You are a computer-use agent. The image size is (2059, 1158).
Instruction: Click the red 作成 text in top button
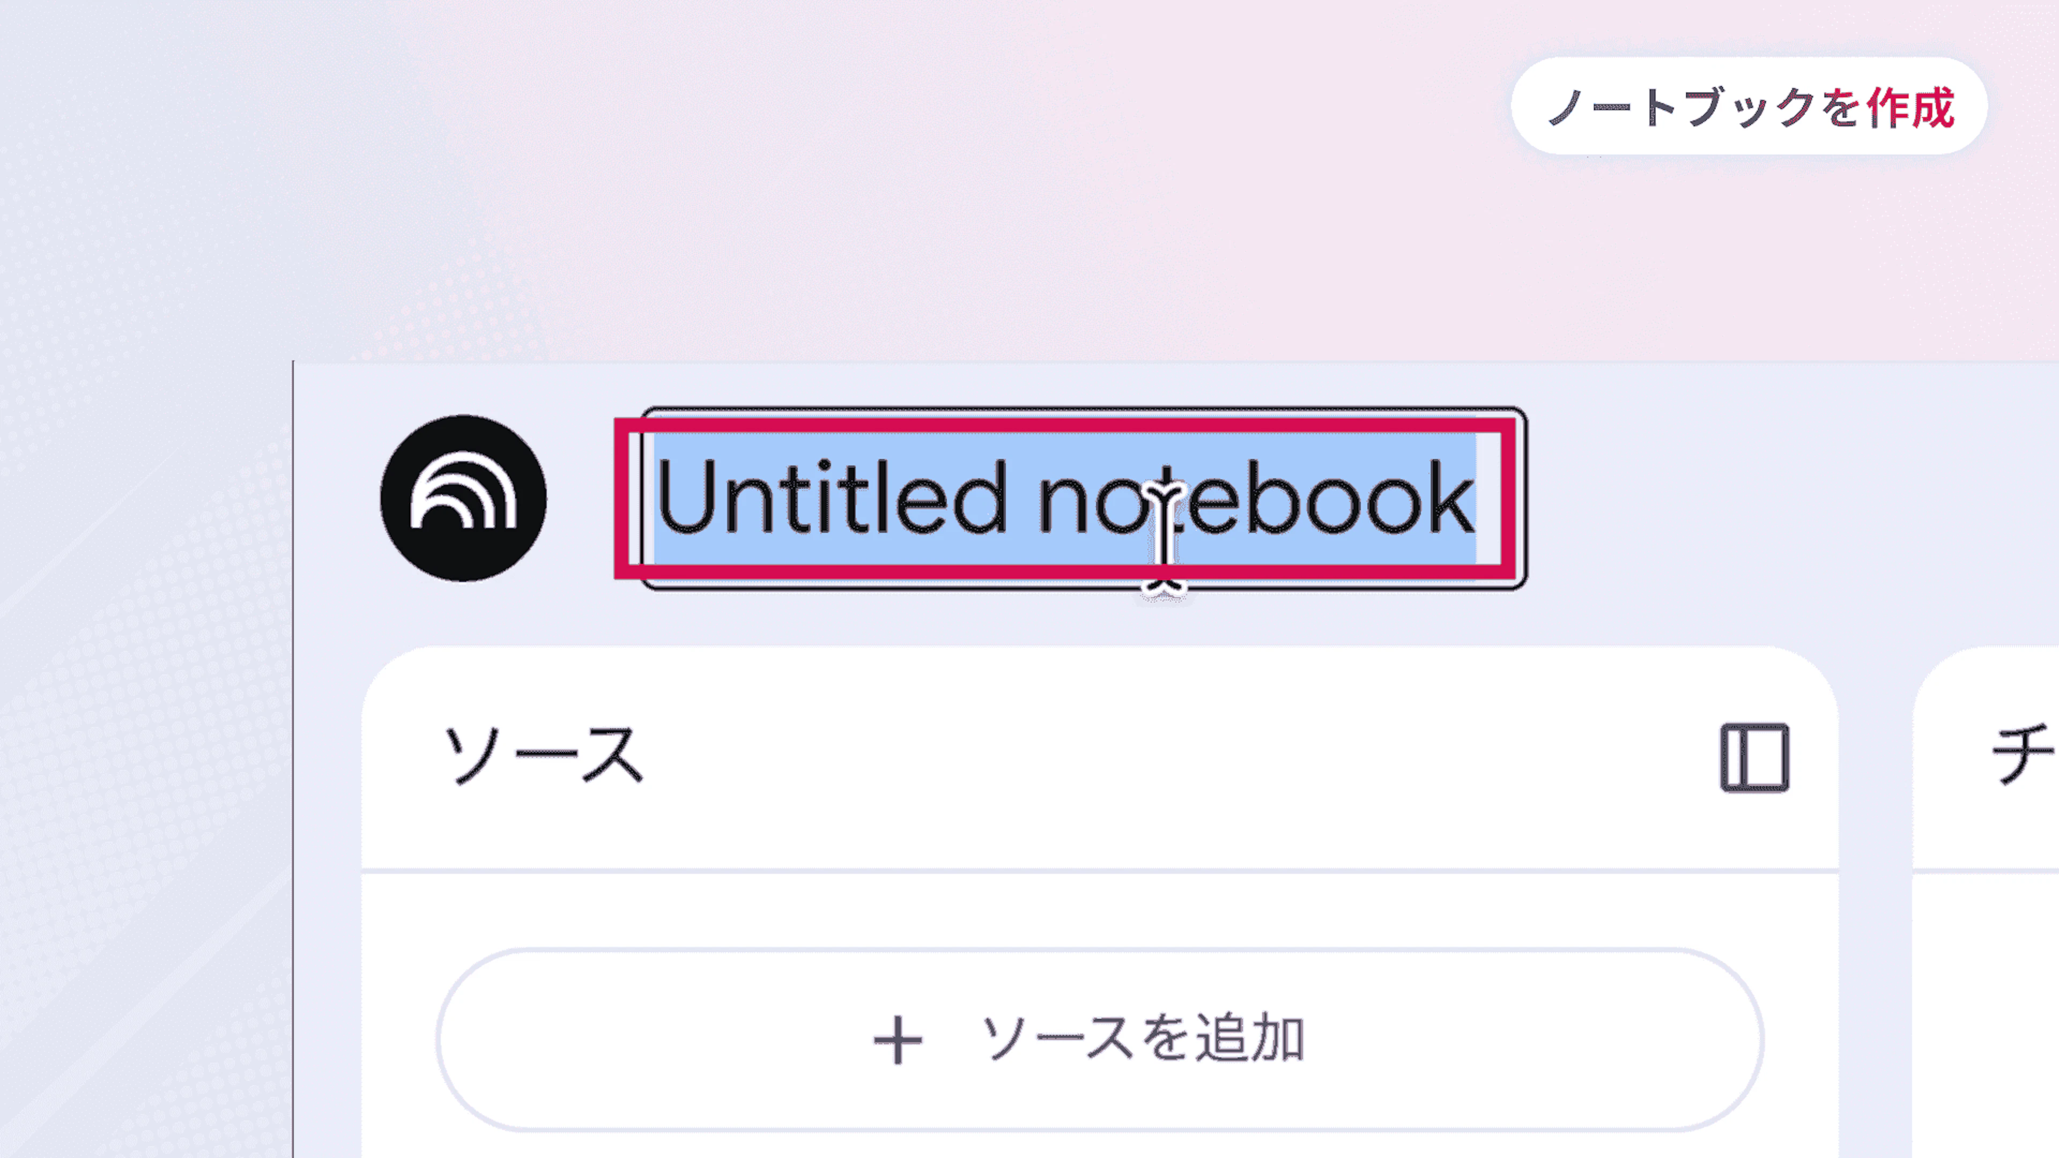tap(1911, 107)
